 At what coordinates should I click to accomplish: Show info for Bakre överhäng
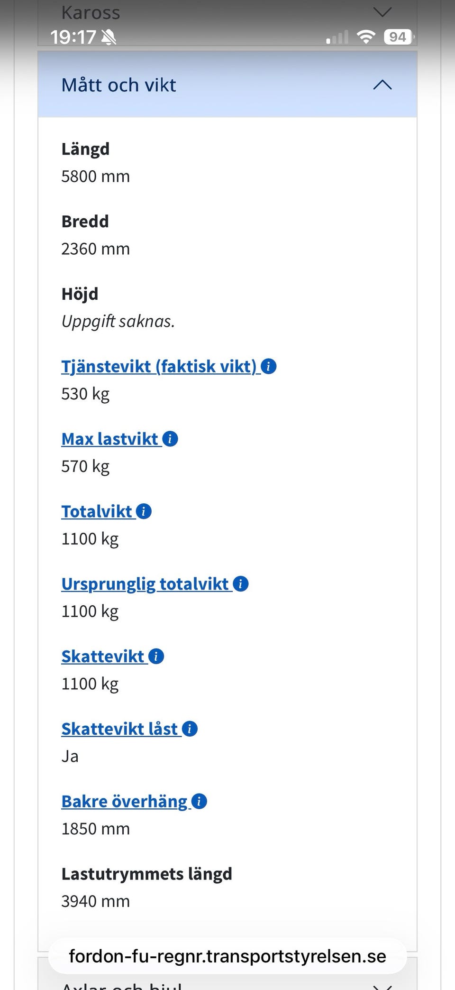(x=200, y=802)
